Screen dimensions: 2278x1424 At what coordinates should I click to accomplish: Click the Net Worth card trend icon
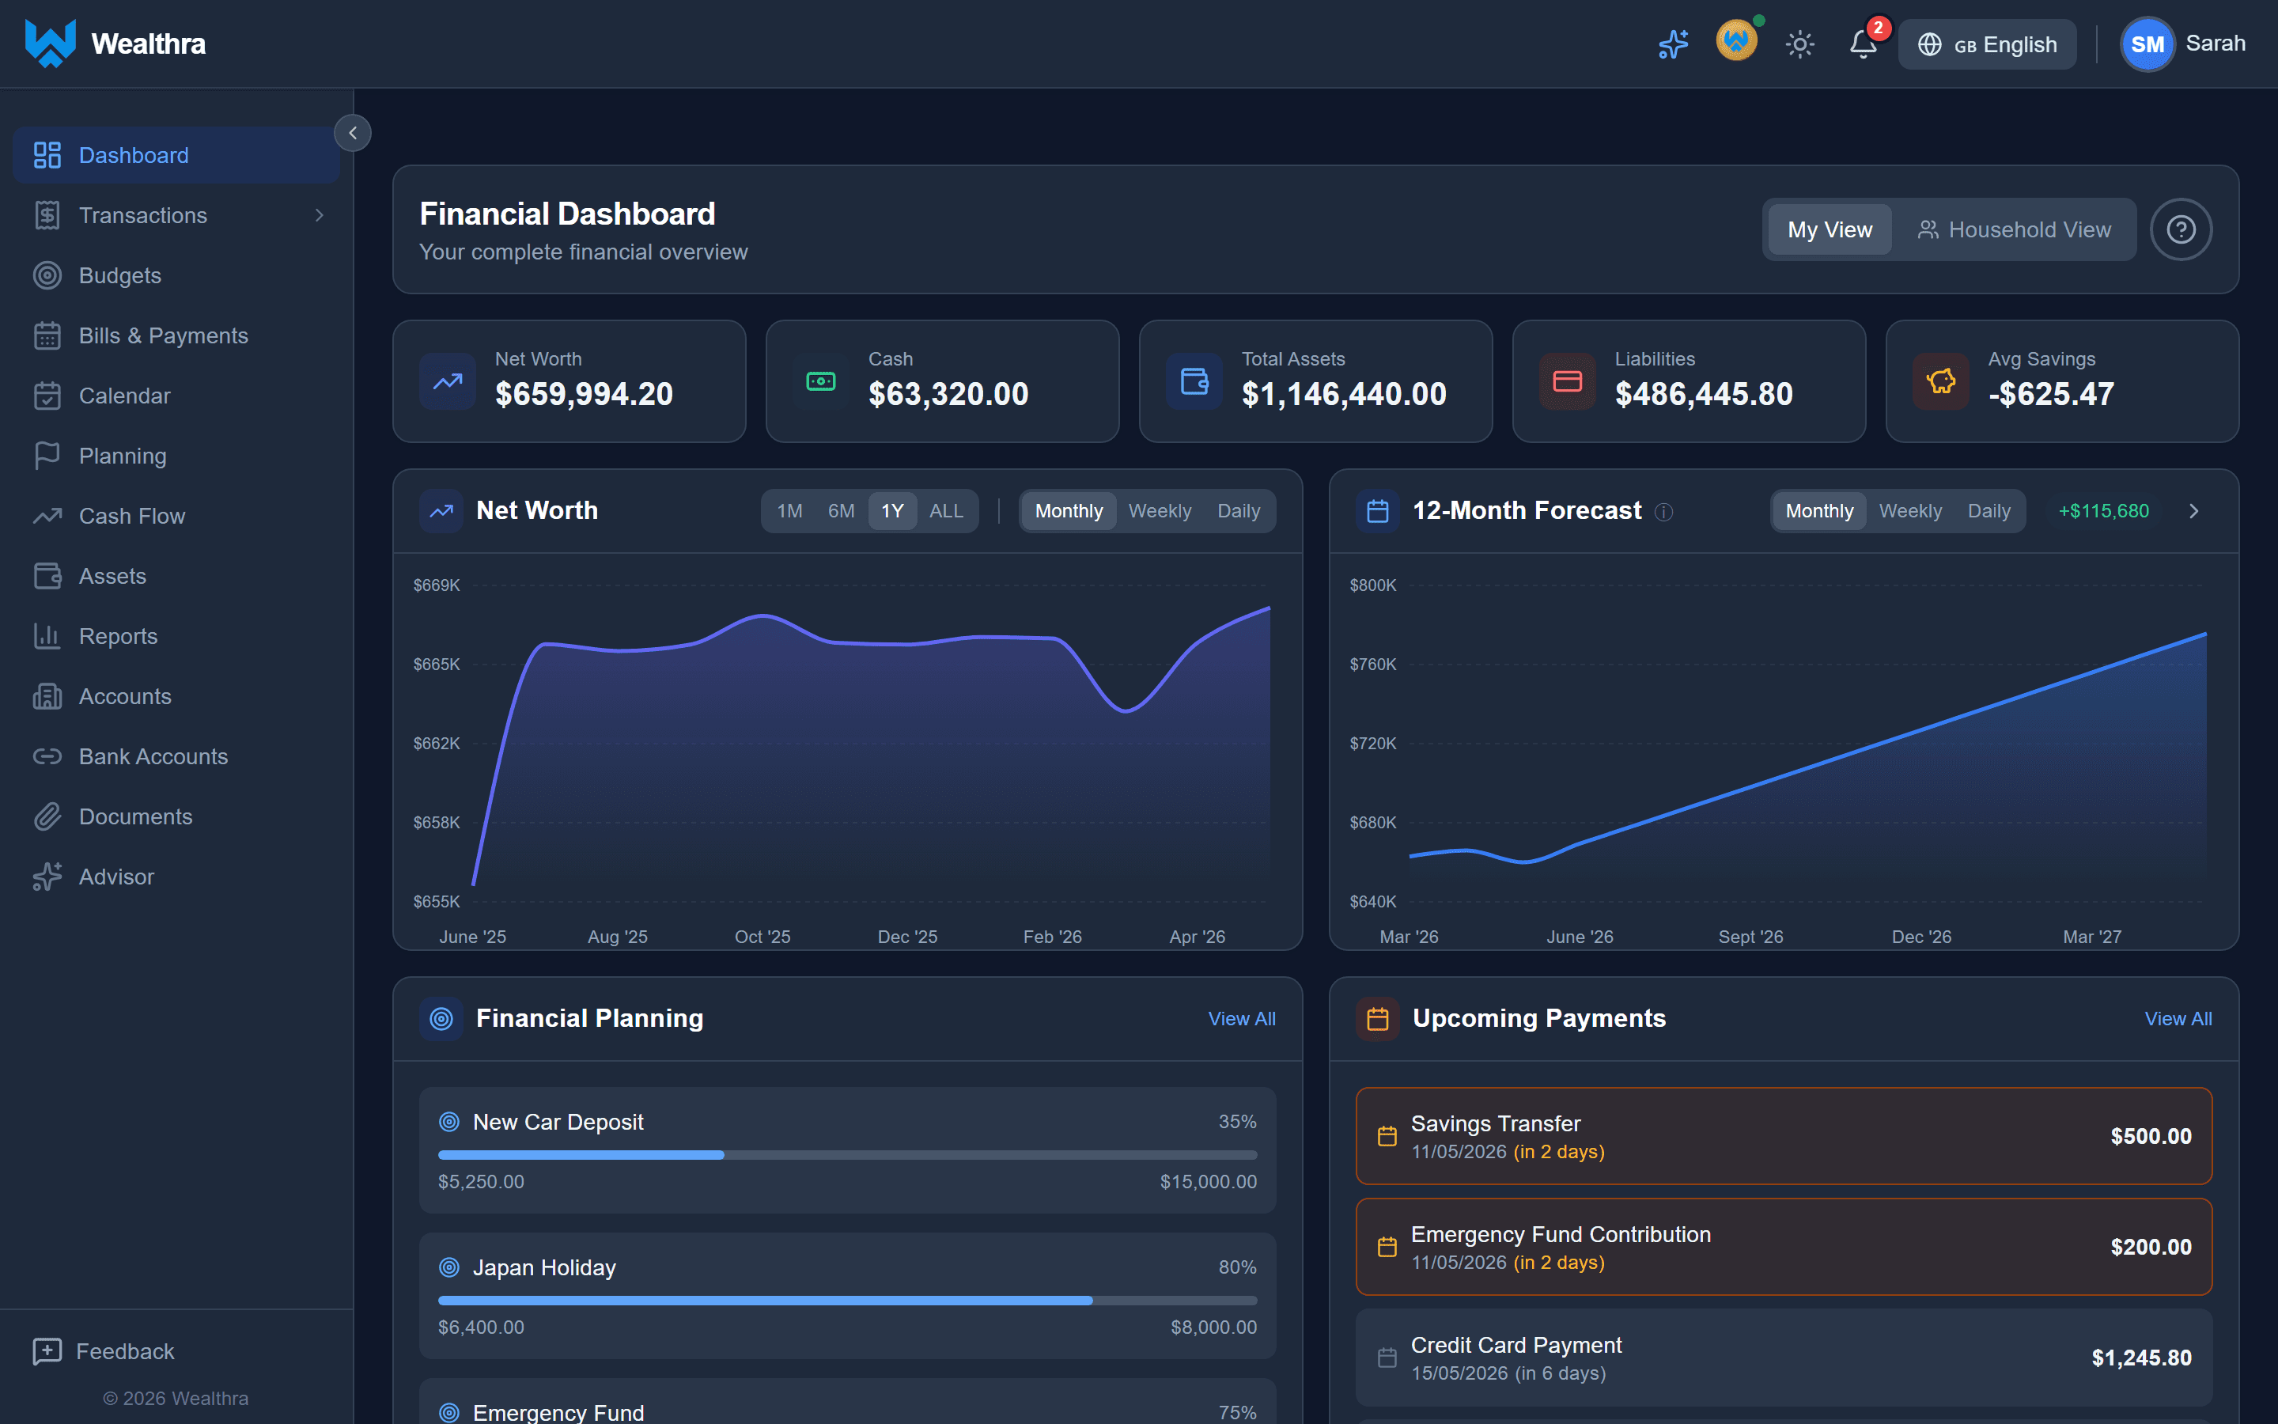447,381
